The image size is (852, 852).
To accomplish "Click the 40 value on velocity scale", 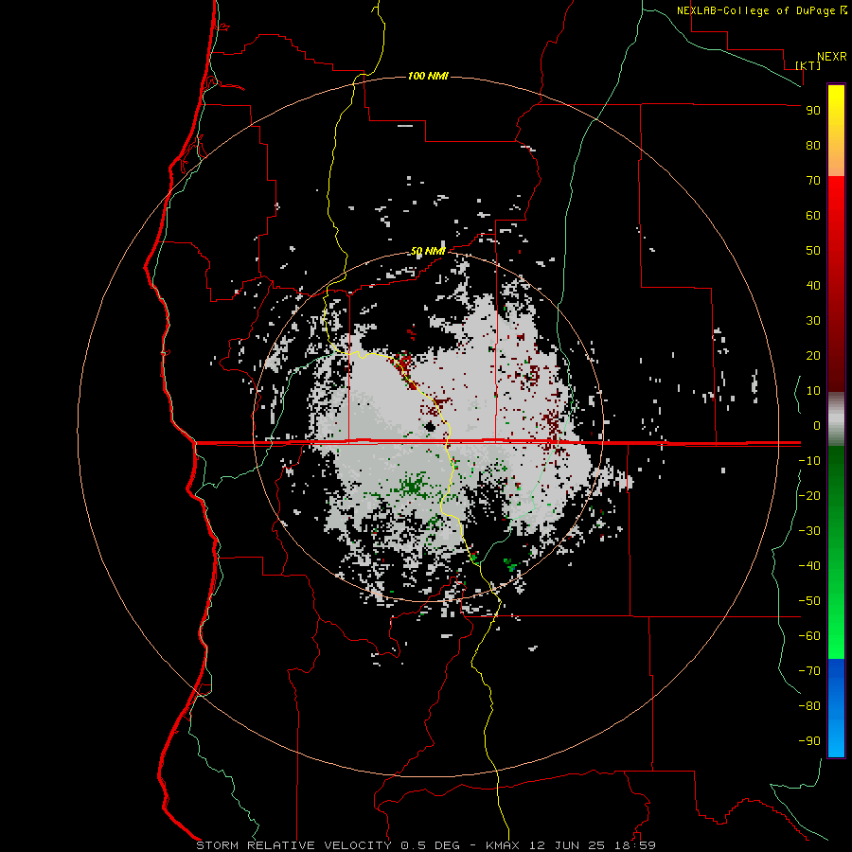I will coord(813,286).
